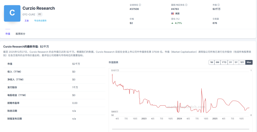Switch chart to 3Y range

[x=230, y=62]
